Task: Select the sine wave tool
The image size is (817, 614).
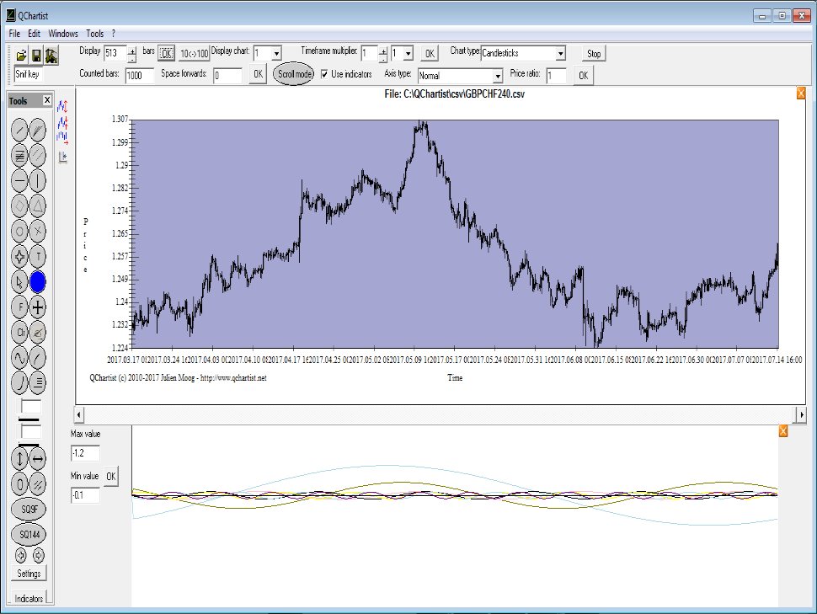Action: click(x=20, y=357)
